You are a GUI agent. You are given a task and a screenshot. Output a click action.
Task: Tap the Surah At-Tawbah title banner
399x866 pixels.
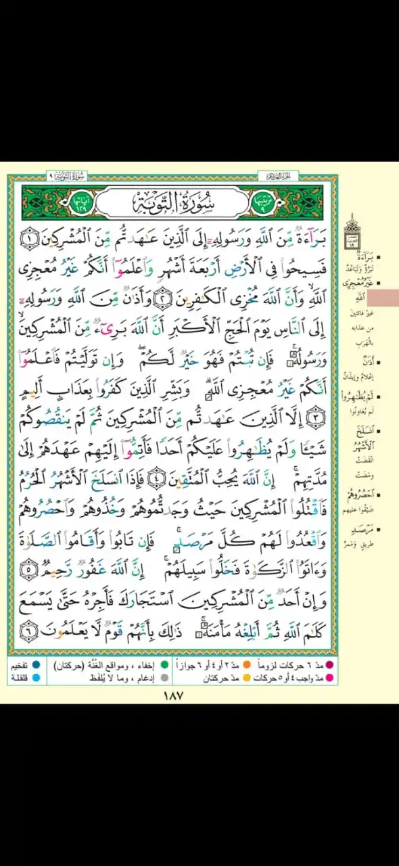pos(172,202)
